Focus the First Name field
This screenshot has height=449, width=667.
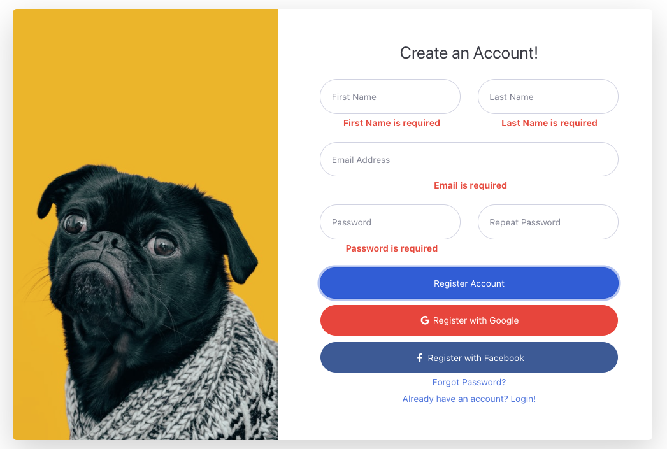click(390, 97)
